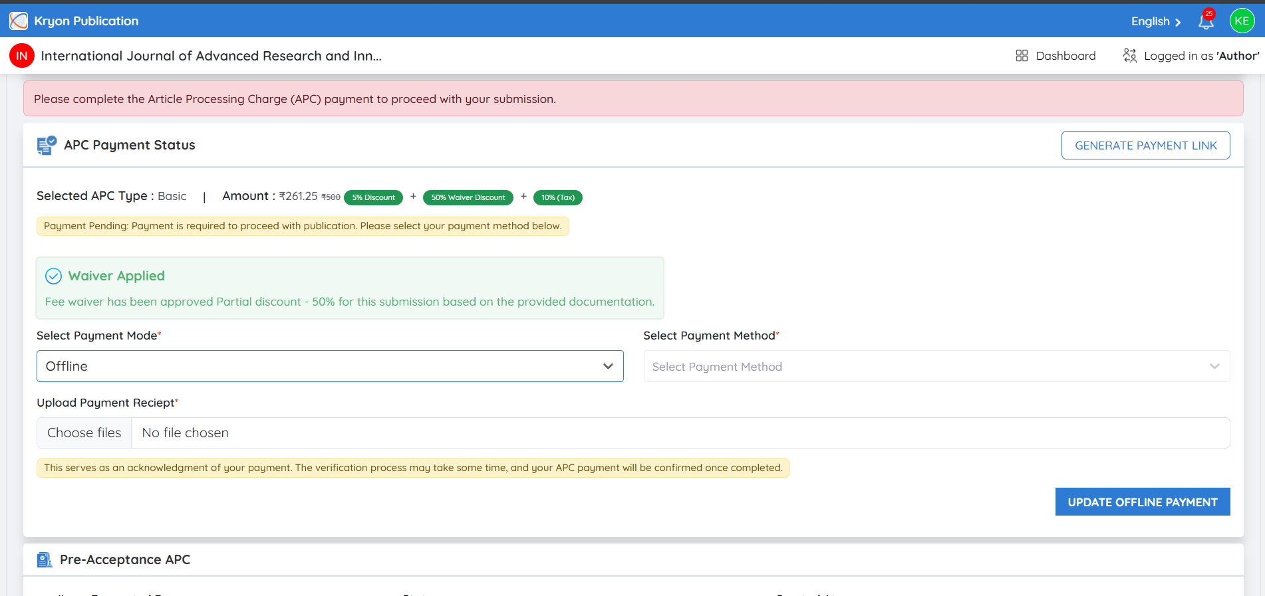Click the Choose files button

point(84,433)
